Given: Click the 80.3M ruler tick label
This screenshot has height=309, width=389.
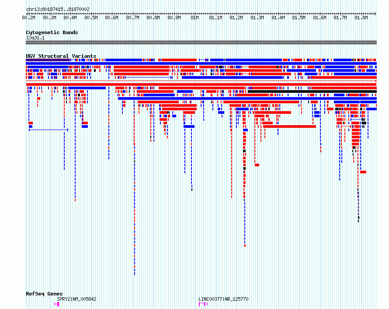Looking at the screenshot, I should click(x=49, y=18).
